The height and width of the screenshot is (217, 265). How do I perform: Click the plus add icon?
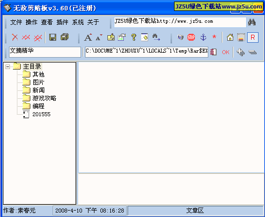[241, 52]
